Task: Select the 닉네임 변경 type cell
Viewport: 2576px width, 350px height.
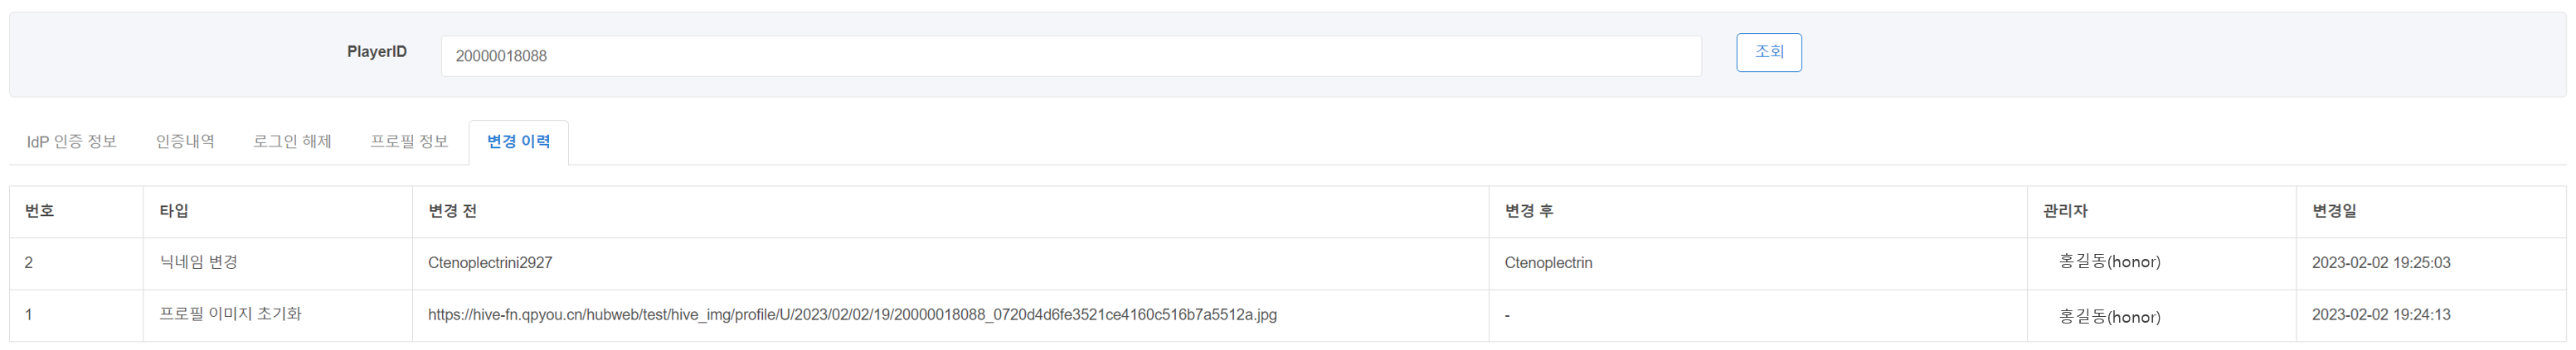Action: click(199, 262)
